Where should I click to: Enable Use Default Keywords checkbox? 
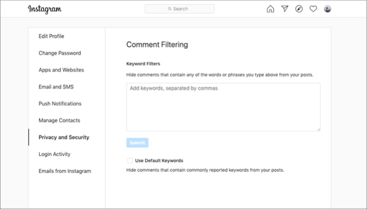tap(129, 160)
